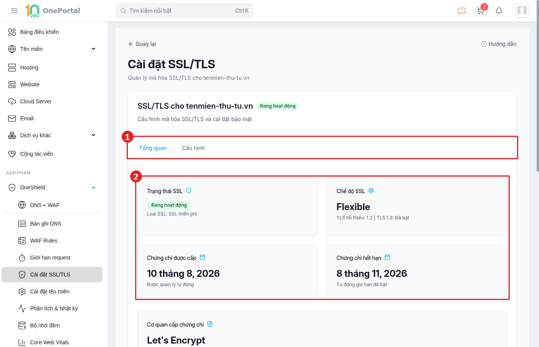
Task: Open the Hướng dẫn help link
Action: [x=499, y=44]
